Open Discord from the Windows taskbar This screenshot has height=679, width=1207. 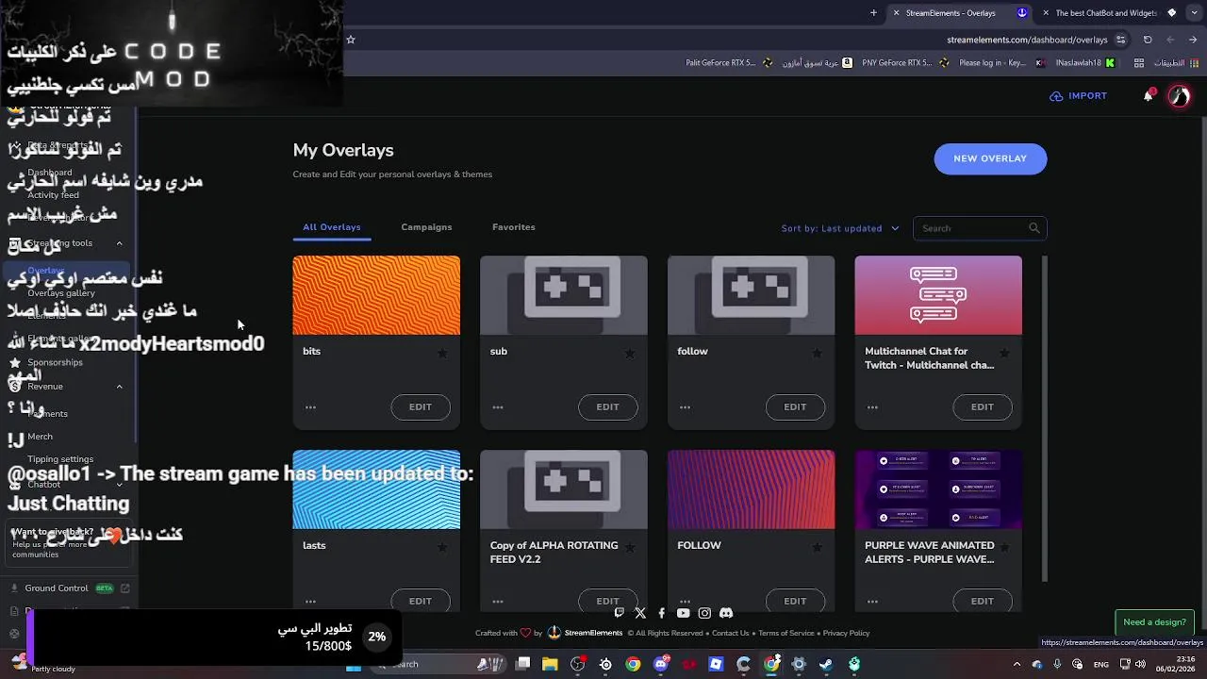pyautogui.click(x=661, y=665)
